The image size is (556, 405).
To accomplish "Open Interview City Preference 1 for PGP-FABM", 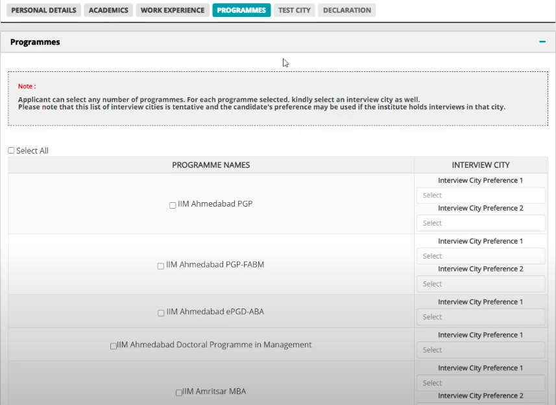I will tap(481, 256).
